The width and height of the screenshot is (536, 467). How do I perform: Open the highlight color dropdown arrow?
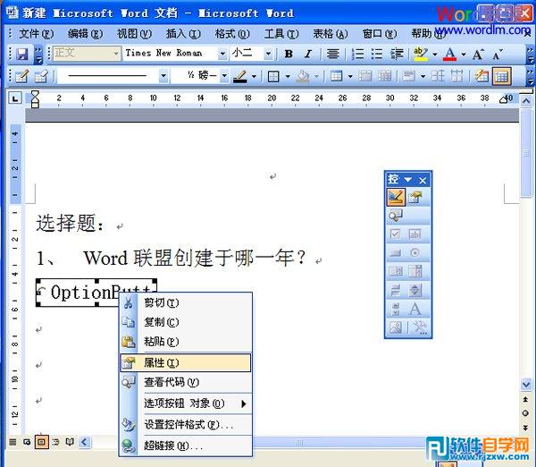point(435,54)
